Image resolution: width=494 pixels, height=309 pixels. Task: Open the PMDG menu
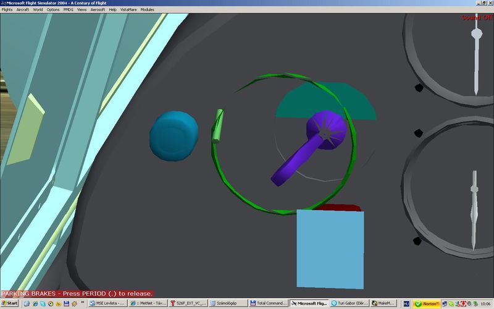(69, 10)
